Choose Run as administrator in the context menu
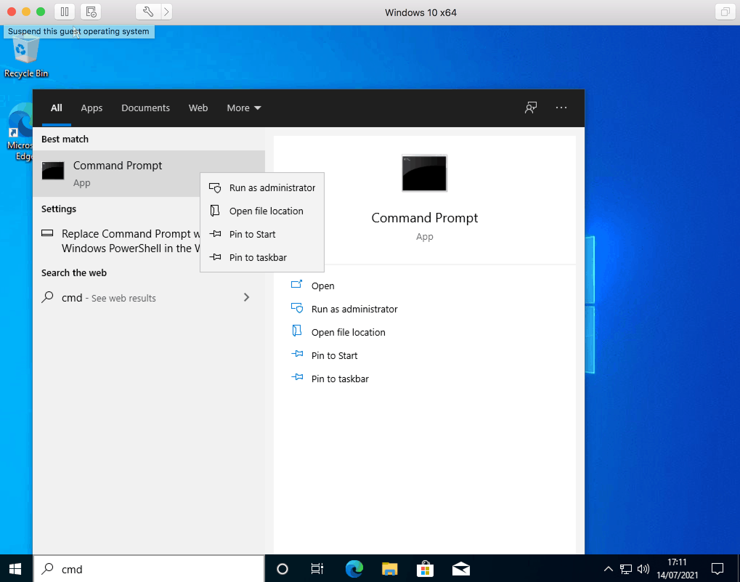The image size is (740, 582). pyautogui.click(x=262, y=188)
